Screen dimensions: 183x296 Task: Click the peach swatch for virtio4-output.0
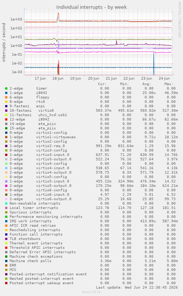(6, 173)
